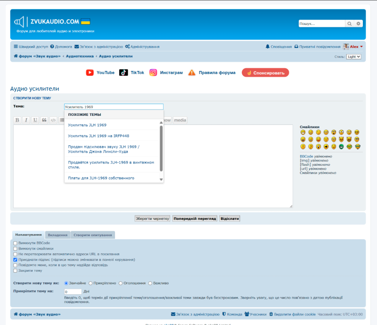This screenshot has height=325, width=377.
Task: Select the Важливо topic type radio
Action: 150,283
